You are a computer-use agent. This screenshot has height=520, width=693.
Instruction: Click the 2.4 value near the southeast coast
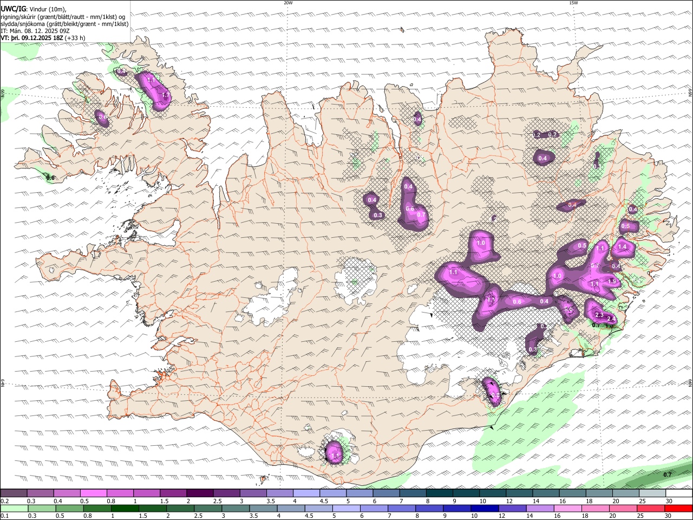click(610, 318)
